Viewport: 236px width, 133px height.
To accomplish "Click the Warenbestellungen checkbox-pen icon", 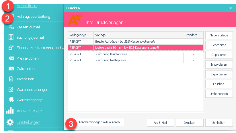I will click(x=11, y=89).
